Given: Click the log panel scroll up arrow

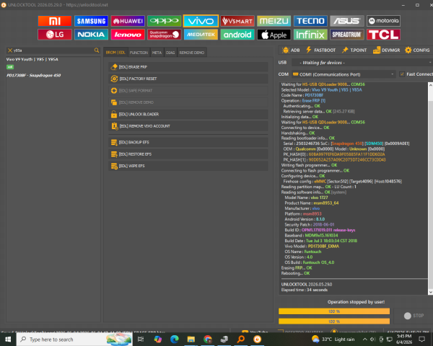Looking at the screenshot, I should [x=430, y=85].
